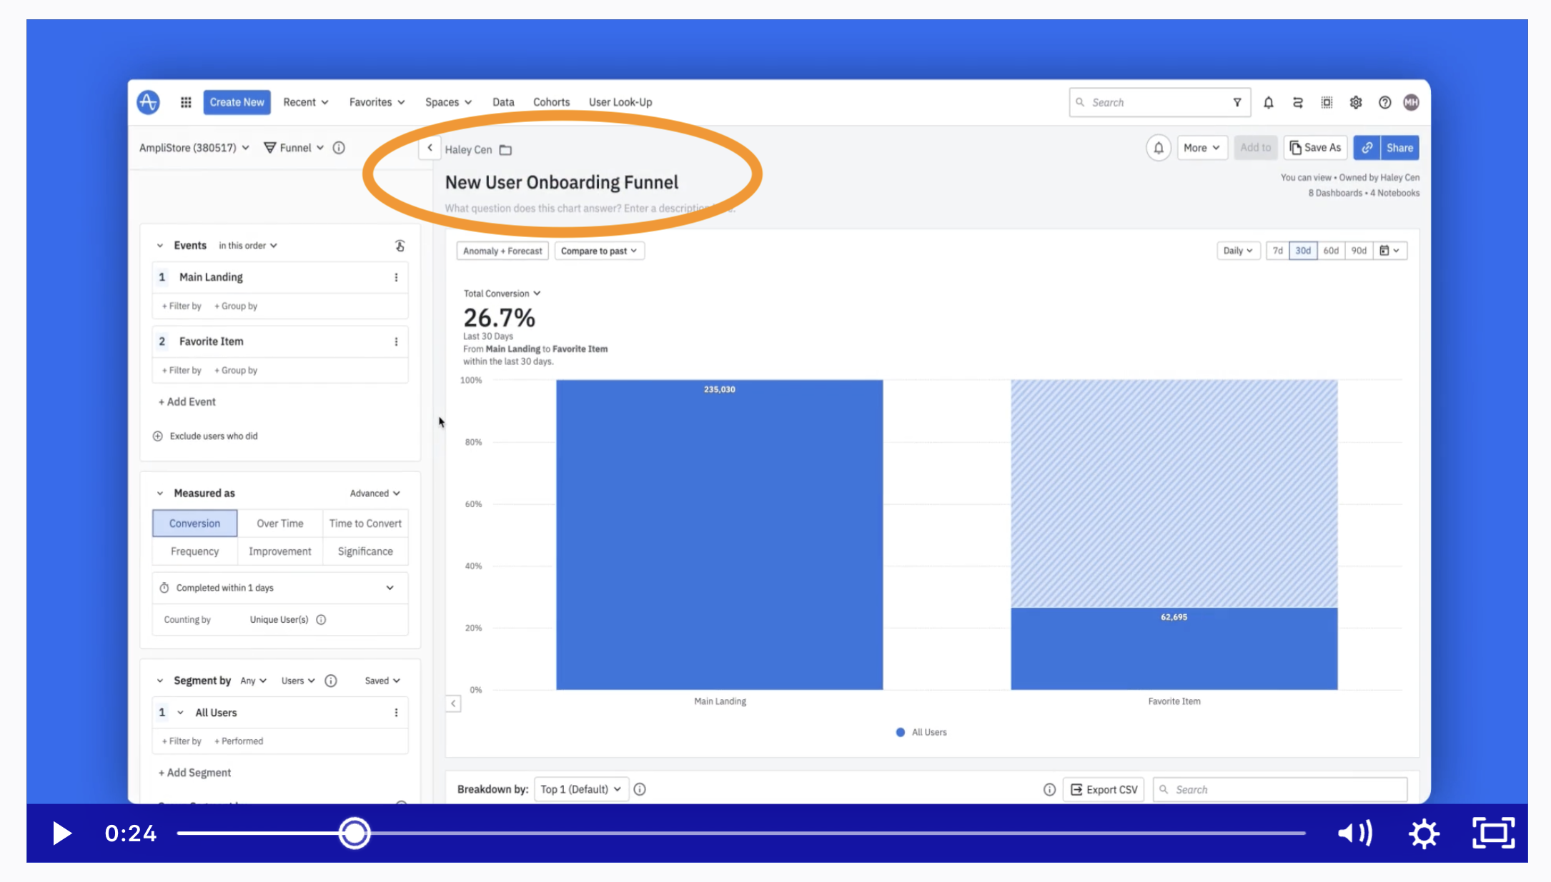
Task: Toggle video volume speaker icon
Action: 1354,833
